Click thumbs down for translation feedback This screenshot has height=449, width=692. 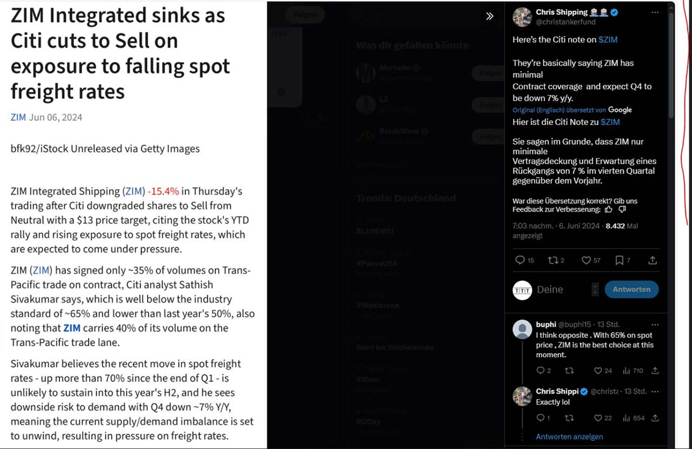[x=622, y=209]
